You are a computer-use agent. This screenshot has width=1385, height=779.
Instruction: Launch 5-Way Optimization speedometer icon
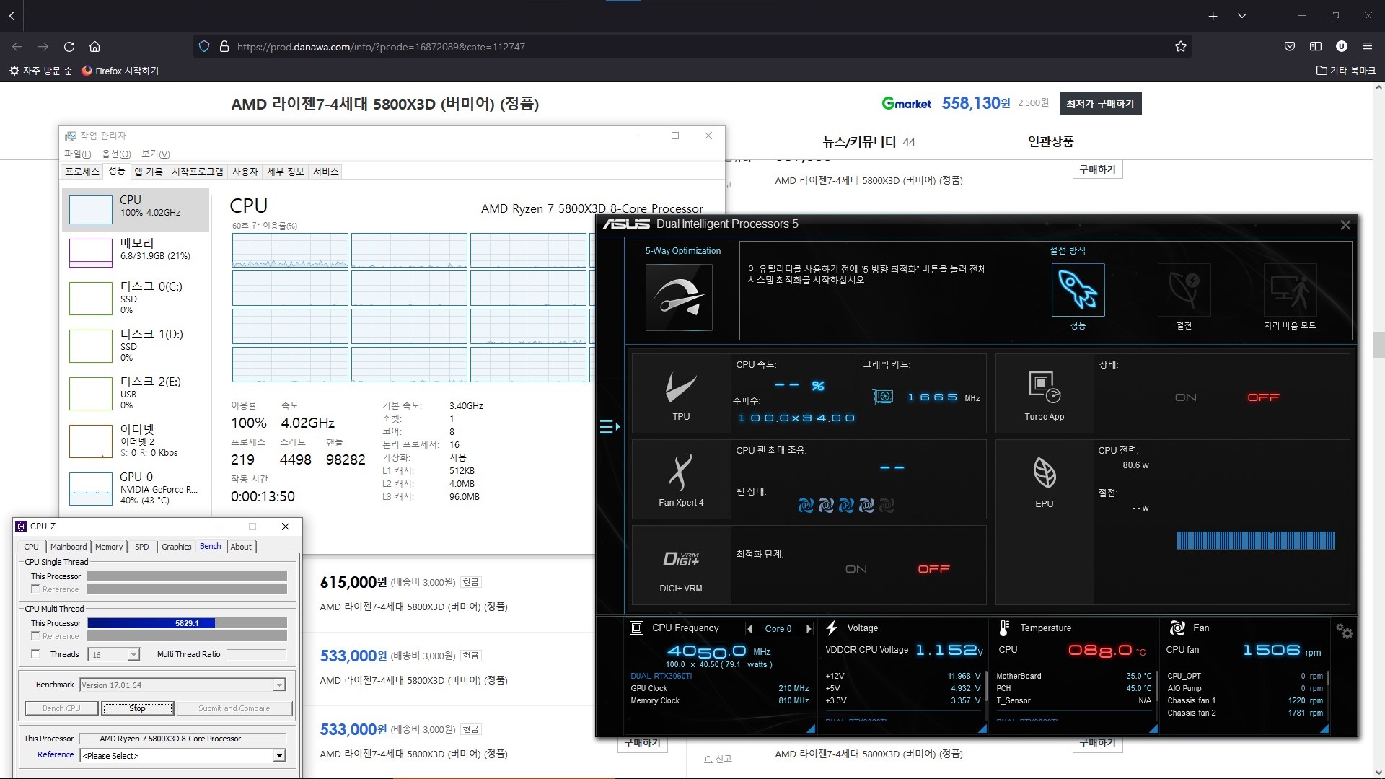679,297
